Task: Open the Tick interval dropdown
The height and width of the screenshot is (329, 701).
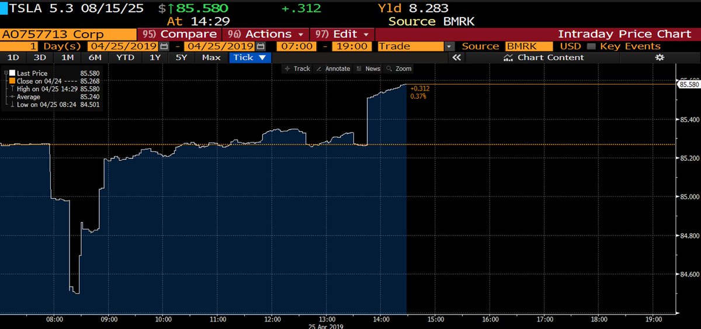Action: pyautogui.click(x=250, y=57)
